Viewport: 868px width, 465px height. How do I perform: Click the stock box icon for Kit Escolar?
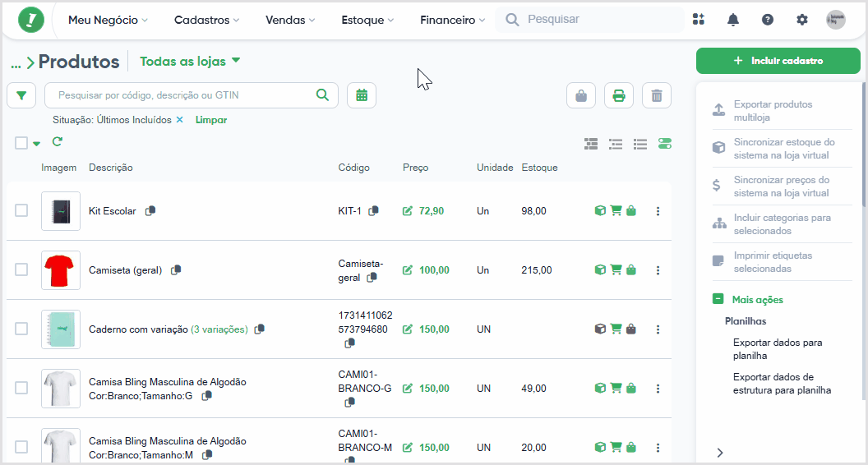click(599, 210)
